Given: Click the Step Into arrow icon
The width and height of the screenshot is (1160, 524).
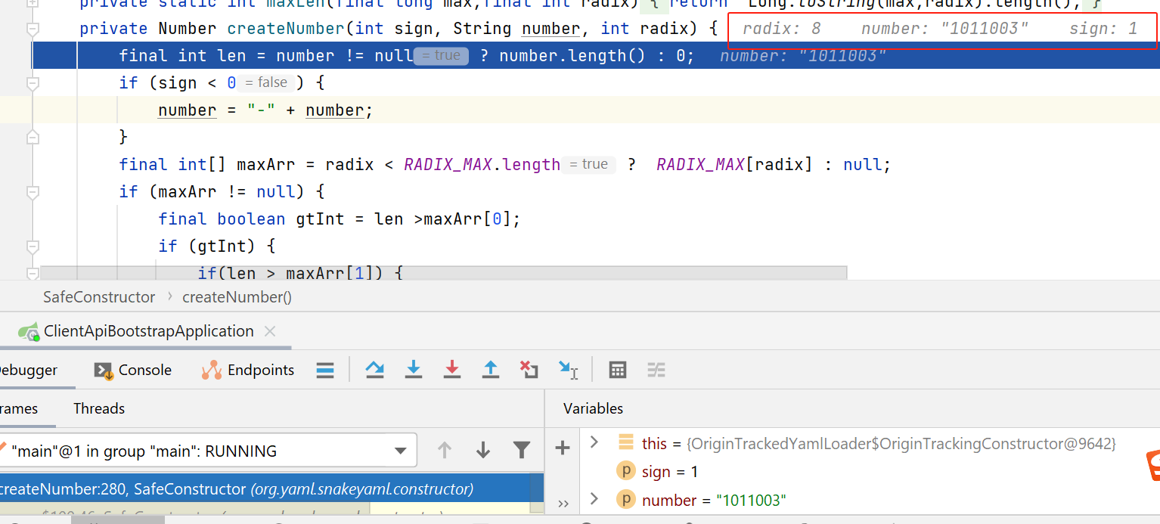Looking at the screenshot, I should [414, 369].
